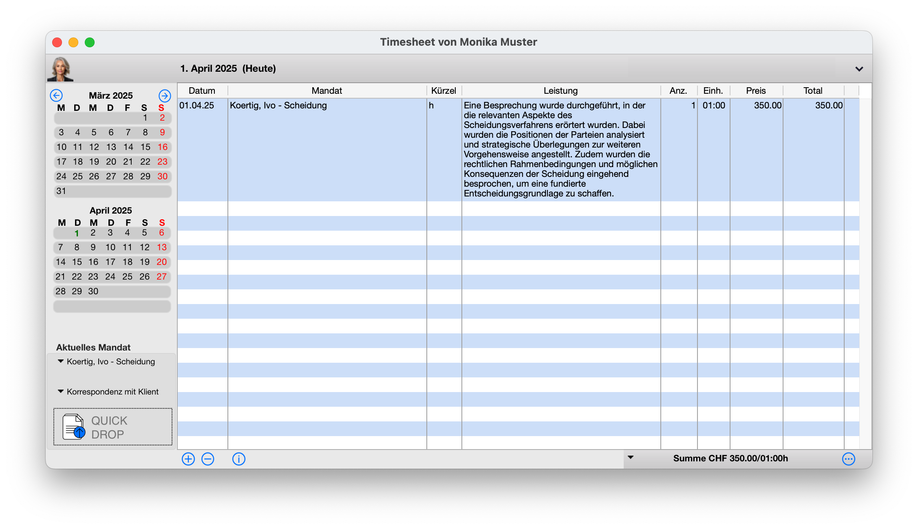Click the Preis column header
This screenshot has width=918, height=529.
756,90
